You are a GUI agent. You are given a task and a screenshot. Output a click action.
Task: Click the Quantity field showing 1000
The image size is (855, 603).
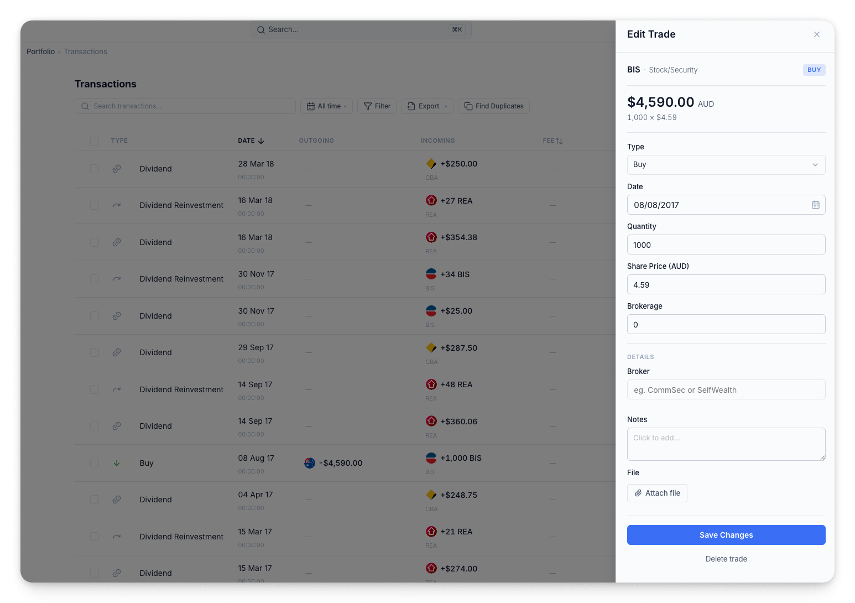(x=726, y=245)
